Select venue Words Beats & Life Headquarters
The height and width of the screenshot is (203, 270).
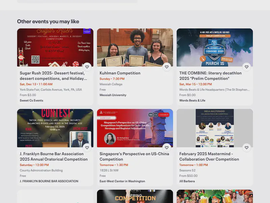click(214, 90)
